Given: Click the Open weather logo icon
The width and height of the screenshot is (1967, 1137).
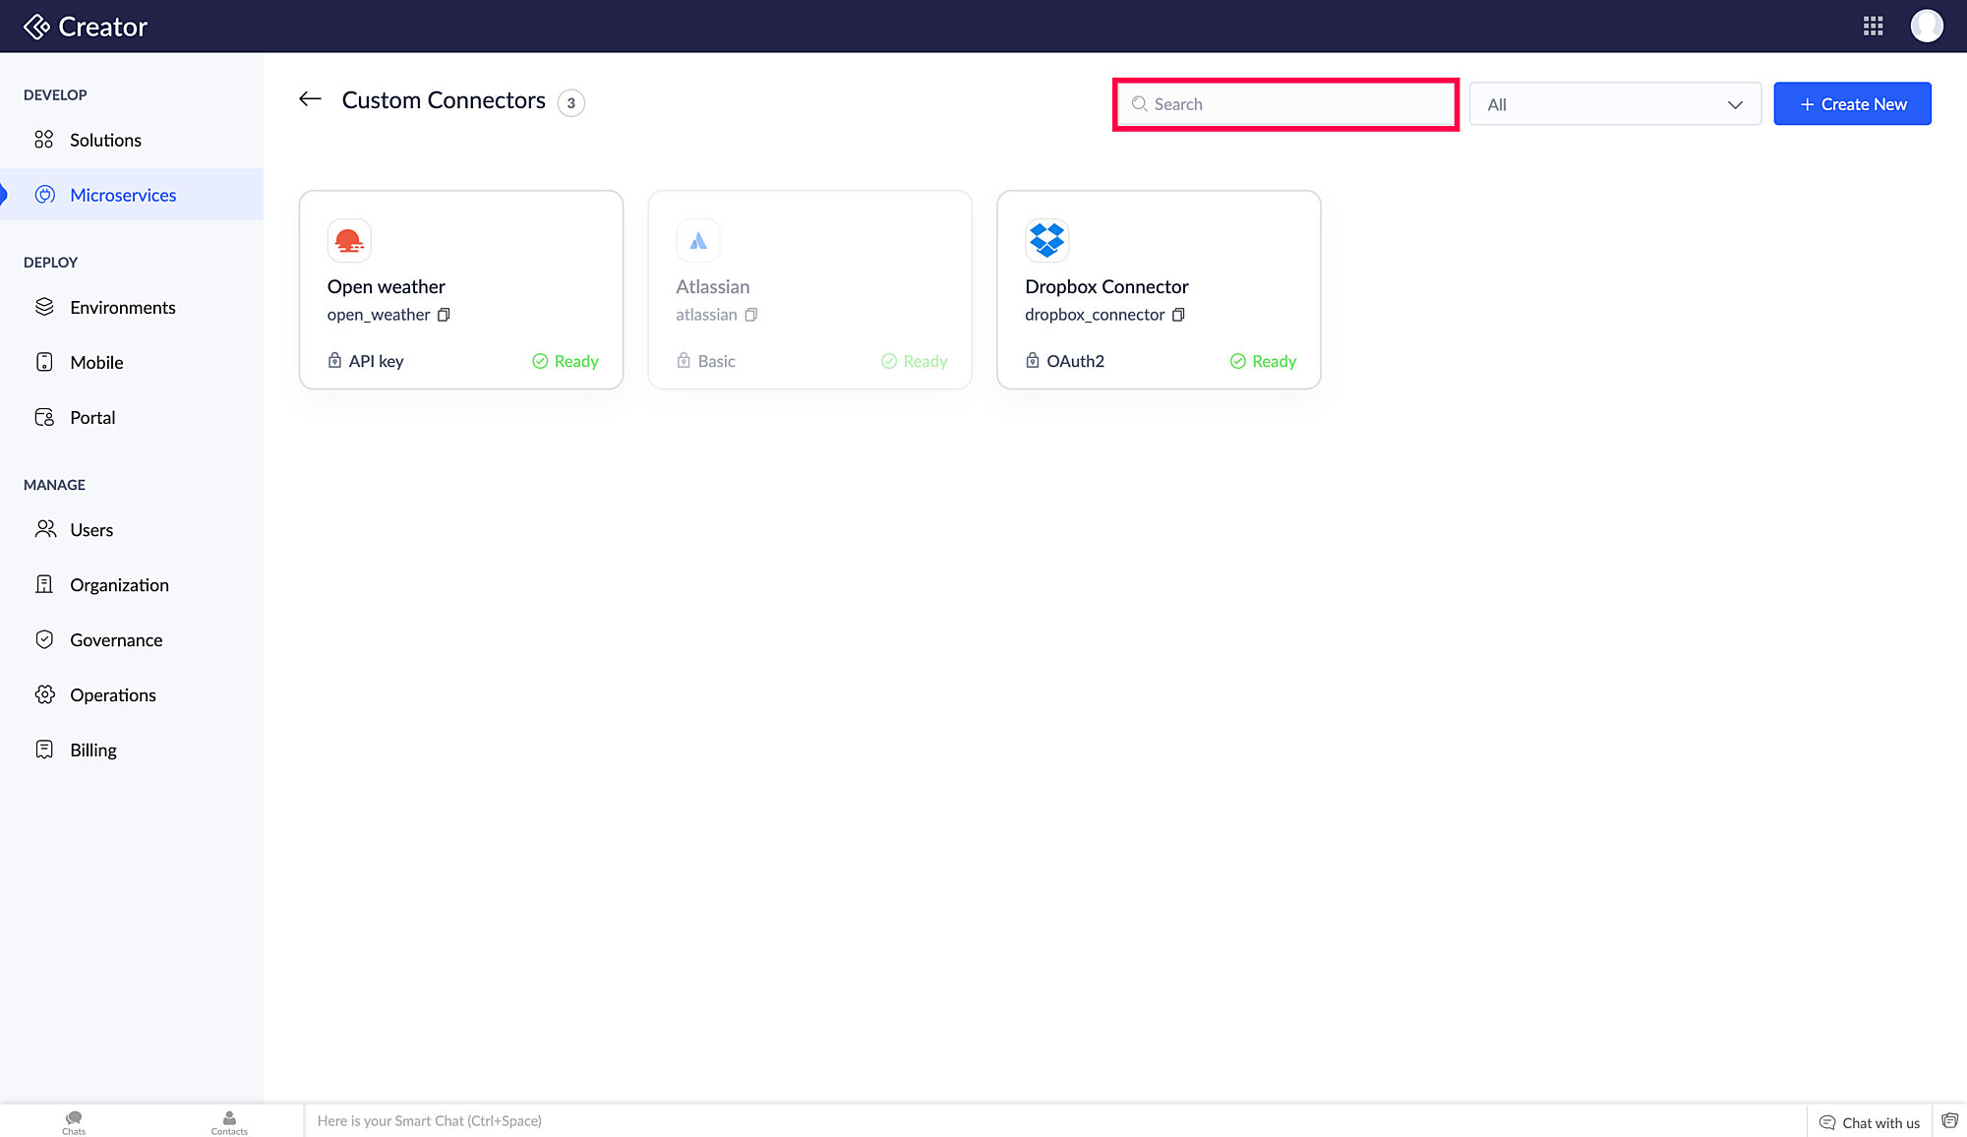Looking at the screenshot, I should click(x=349, y=240).
